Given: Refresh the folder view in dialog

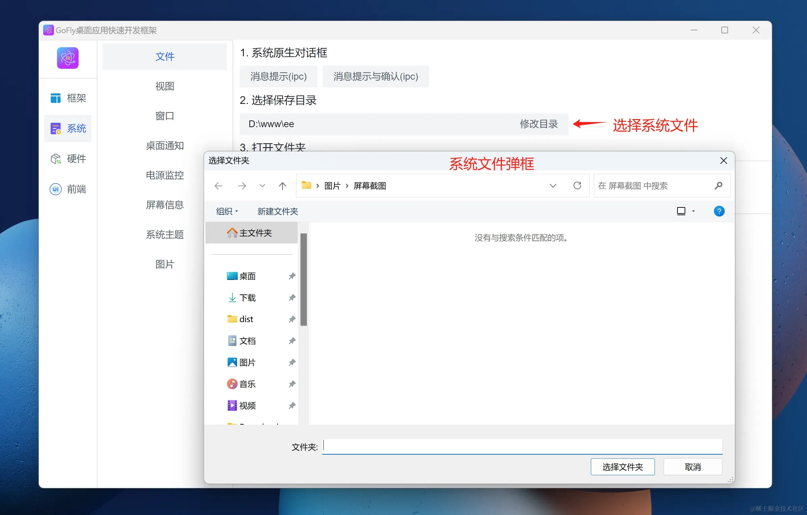Looking at the screenshot, I should pos(577,185).
